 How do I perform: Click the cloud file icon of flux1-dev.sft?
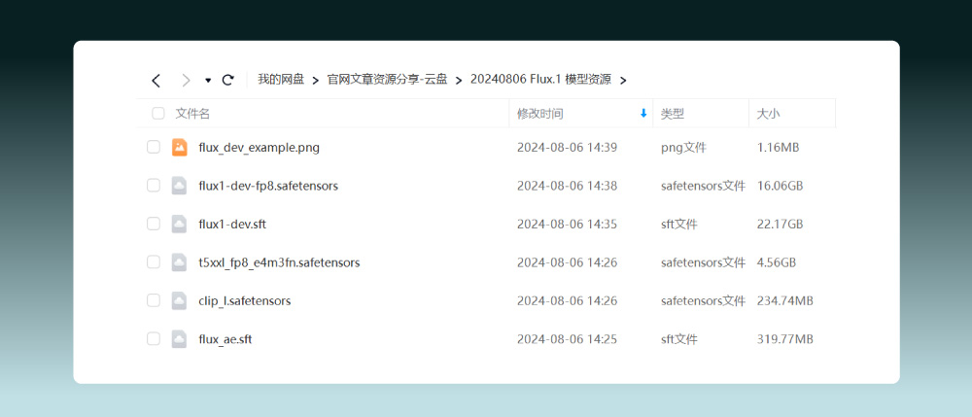[x=180, y=224]
